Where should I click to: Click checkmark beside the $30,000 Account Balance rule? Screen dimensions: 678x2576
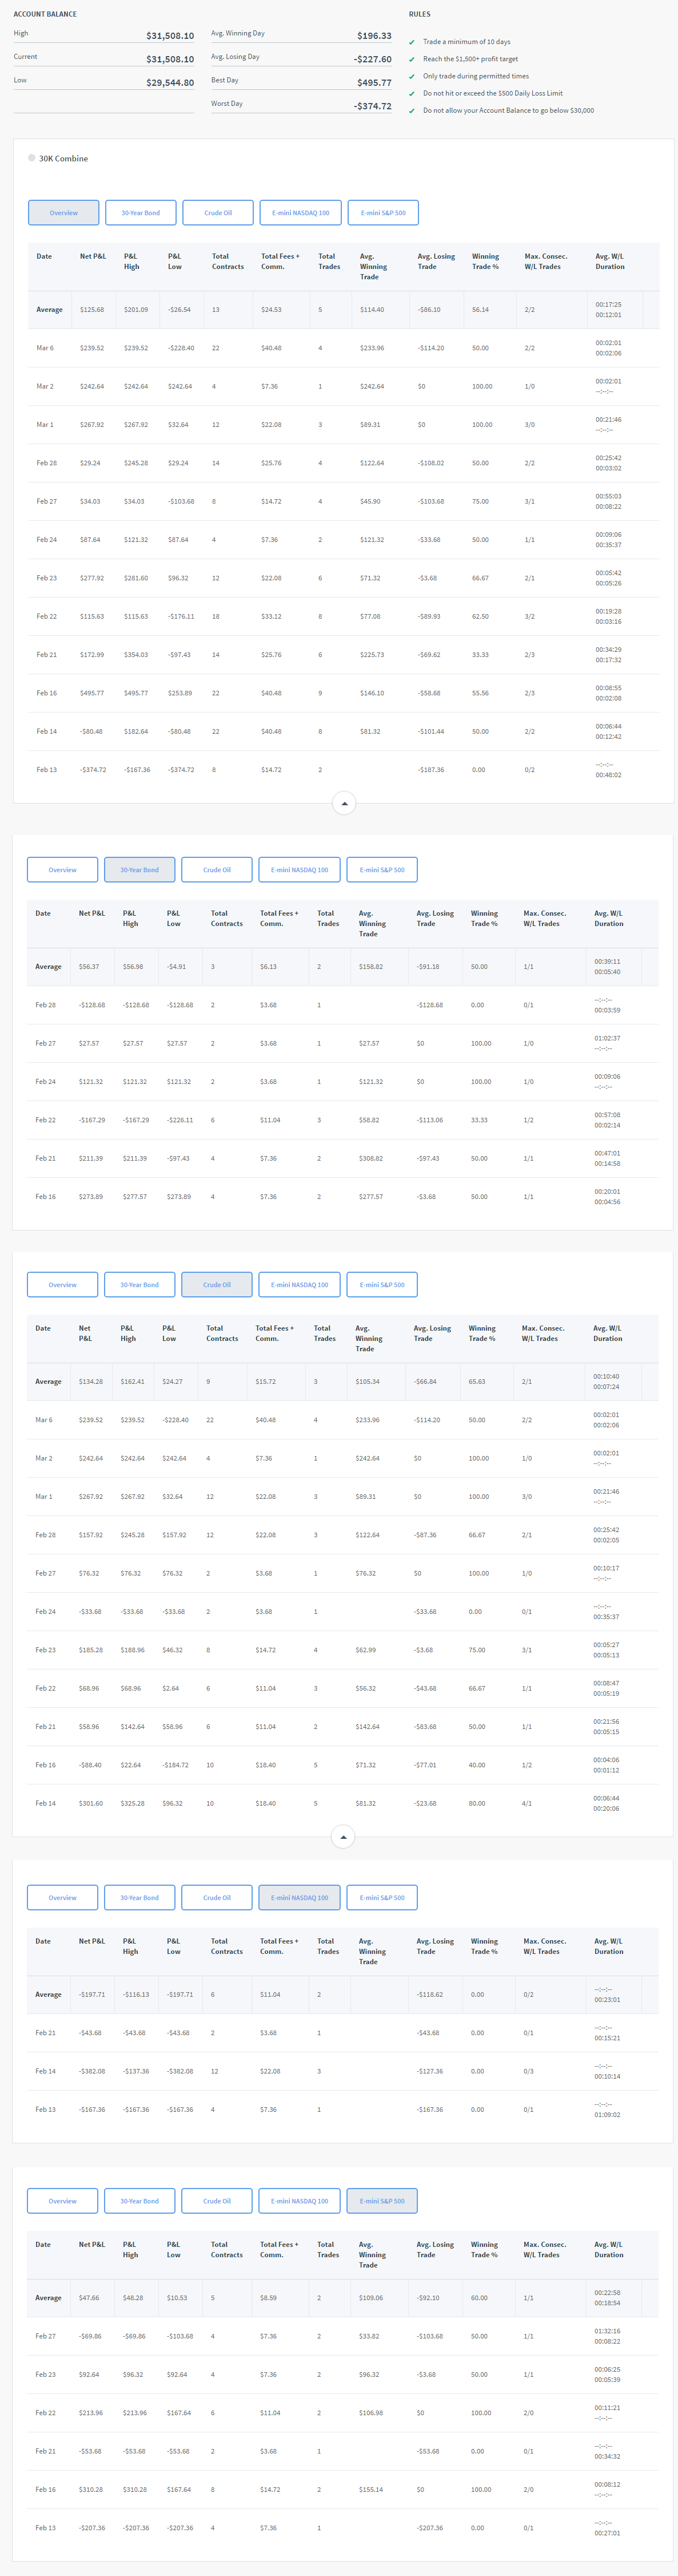tap(412, 111)
